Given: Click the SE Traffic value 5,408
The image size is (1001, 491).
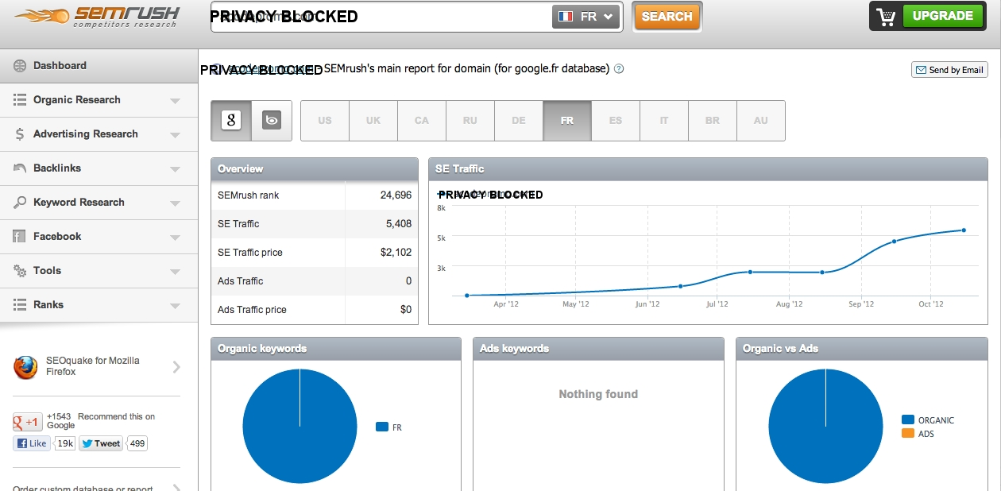Looking at the screenshot, I should coord(399,224).
